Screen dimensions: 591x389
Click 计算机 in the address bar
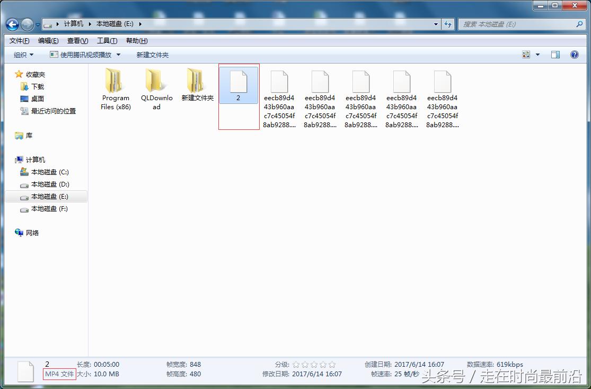pos(74,24)
